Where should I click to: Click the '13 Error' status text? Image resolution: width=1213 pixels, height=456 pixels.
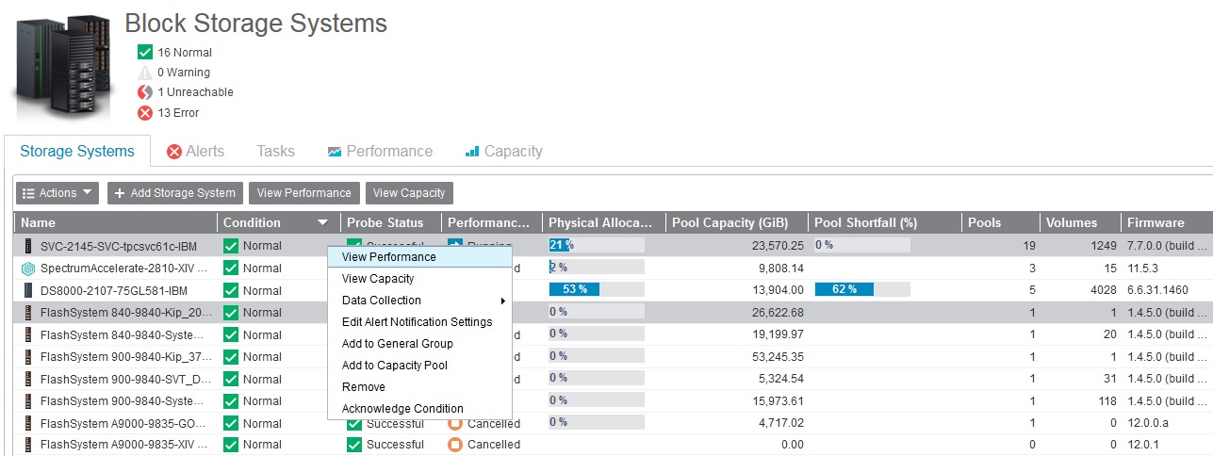point(179,113)
